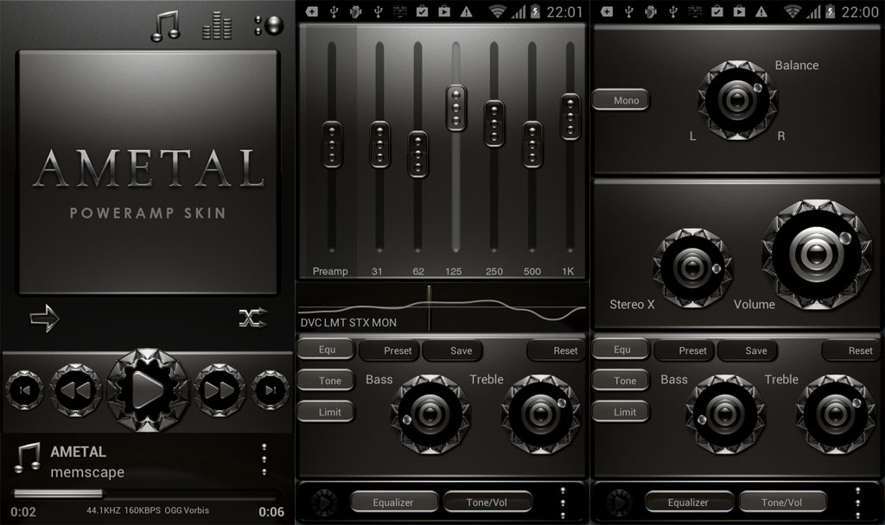Click the 1K band slider handle
Viewport: 885px width, 525px height.
(570, 117)
